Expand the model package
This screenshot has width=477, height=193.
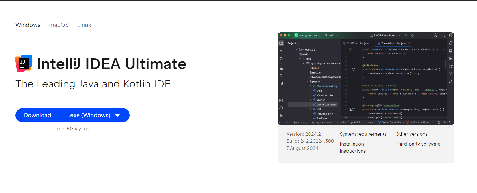coord(307,73)
